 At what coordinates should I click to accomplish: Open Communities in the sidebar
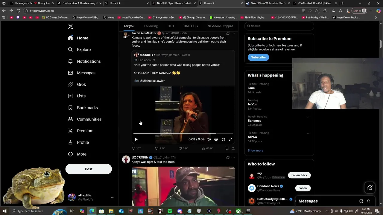pos(85,119)
